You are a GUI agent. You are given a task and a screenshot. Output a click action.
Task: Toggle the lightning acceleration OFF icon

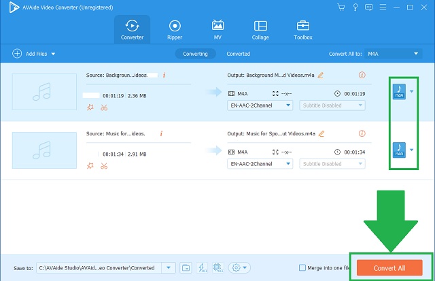click(202, 268)
